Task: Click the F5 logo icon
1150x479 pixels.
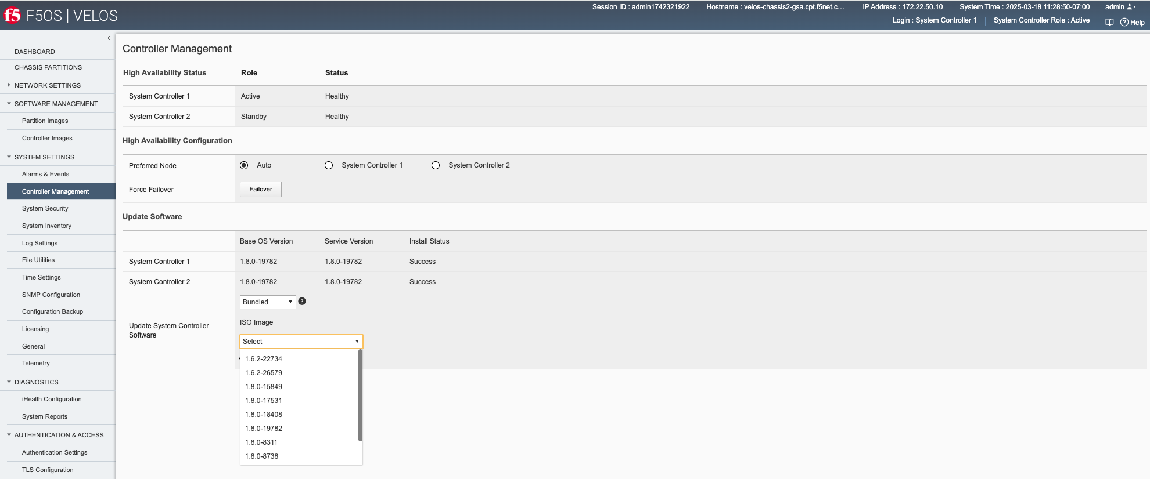Action: (x=12, y=16)
